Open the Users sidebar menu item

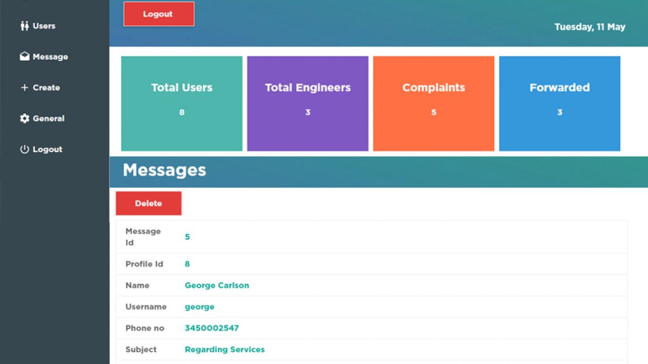[44, 26]
